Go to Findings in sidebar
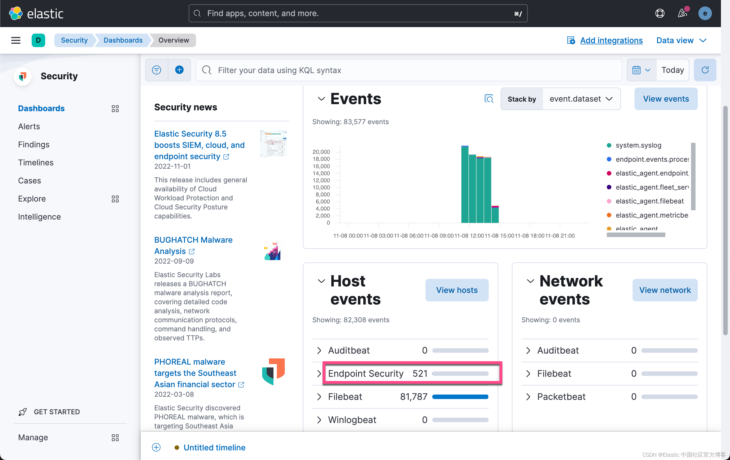The height and width of the screenshot is (460, 730). click(x=34, y=144)
